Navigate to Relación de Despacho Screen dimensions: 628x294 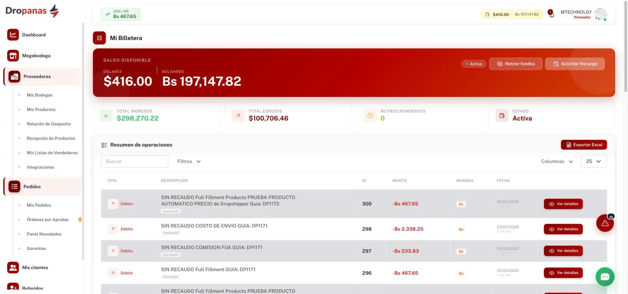click(x=49, y=124)
